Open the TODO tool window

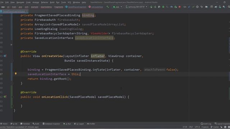click(x=4, y=124)
